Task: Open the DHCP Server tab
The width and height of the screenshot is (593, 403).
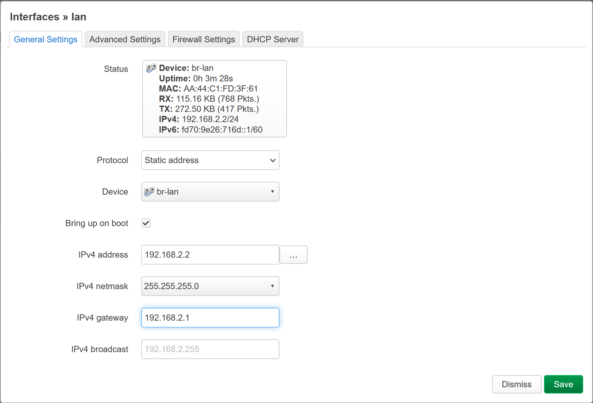Action: pyautogui.click(x=273, y=39)
